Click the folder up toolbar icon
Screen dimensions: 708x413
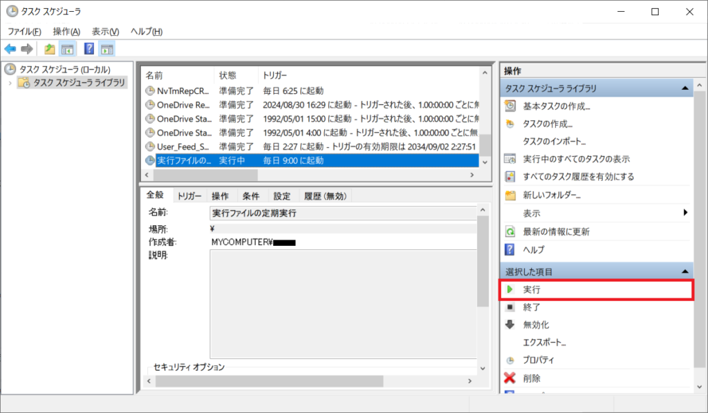coord(49,49)
